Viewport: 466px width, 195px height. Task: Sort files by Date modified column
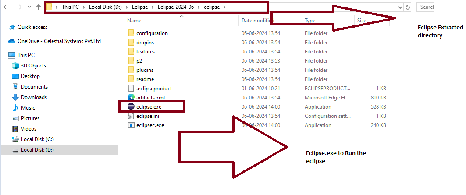(258, 21)
